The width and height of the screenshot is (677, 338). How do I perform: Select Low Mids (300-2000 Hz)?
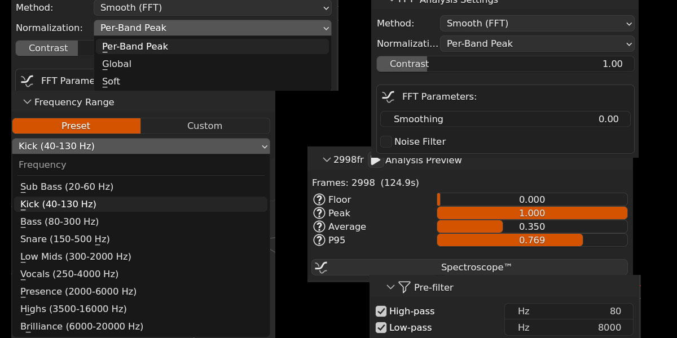pos(141,256)
